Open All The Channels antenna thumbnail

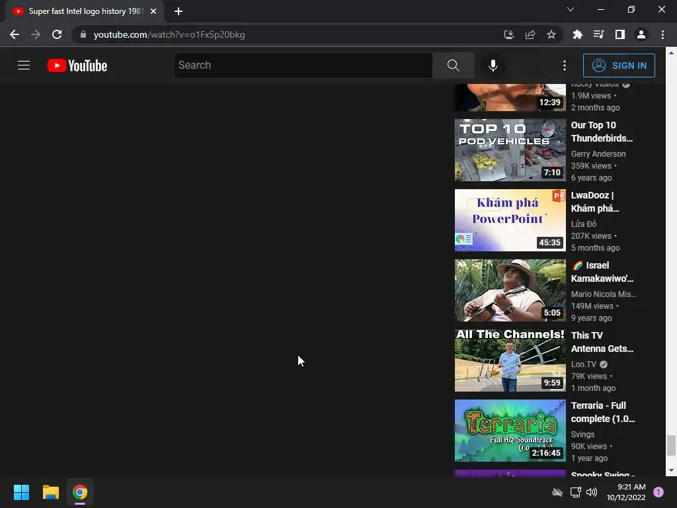pyautogui.click(x=510, y=360)
